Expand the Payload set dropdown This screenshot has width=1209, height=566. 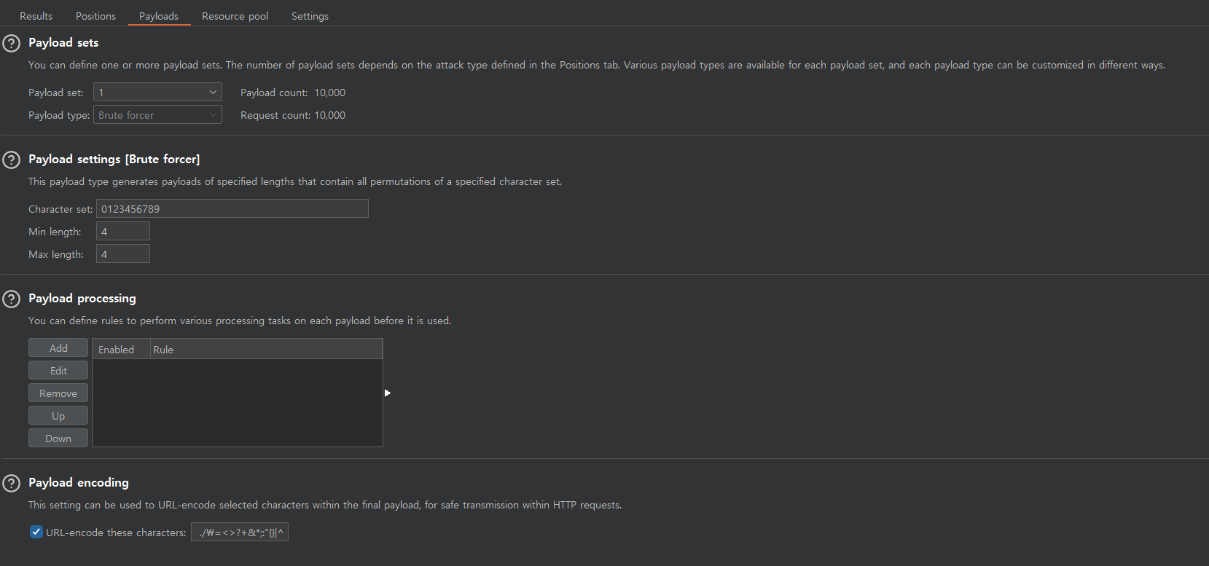157,93
